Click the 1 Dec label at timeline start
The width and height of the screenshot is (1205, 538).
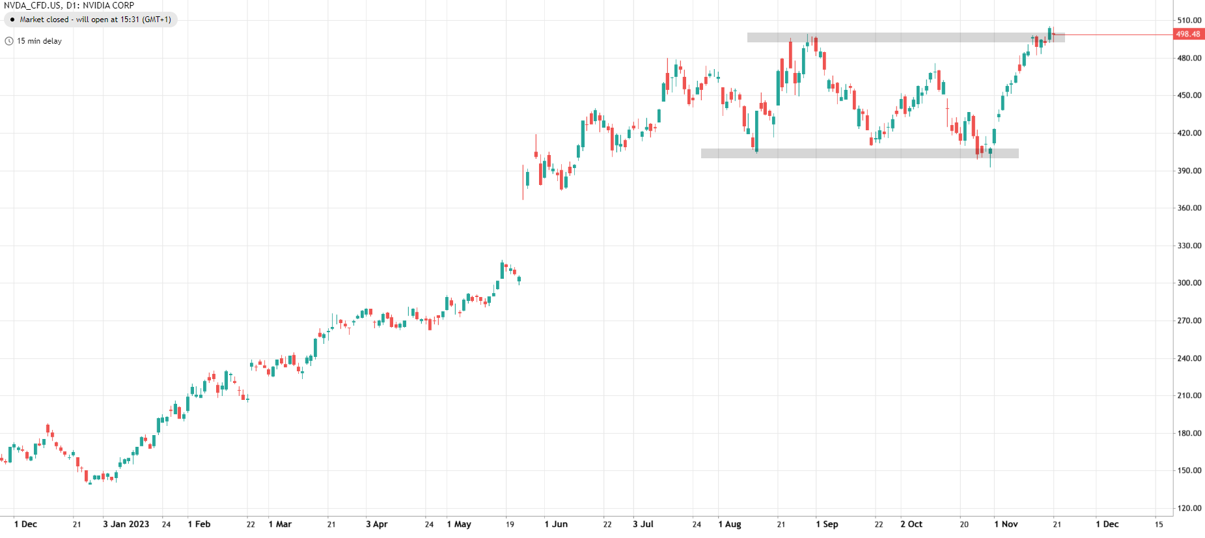tap(25, 524)
